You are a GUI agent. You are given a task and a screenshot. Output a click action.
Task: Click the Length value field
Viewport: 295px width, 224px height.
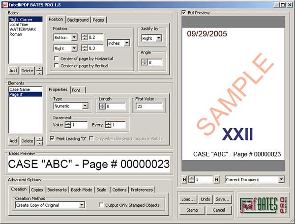116,107
